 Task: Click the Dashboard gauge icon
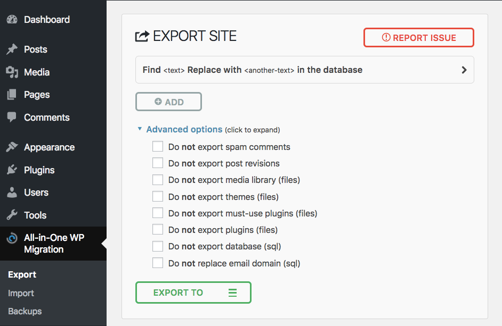point(12,20)
